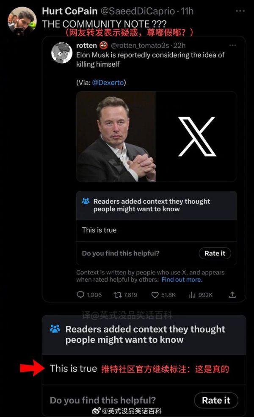Click the reply comment icon
254x417 pixels.
click(x=80, y=295)
